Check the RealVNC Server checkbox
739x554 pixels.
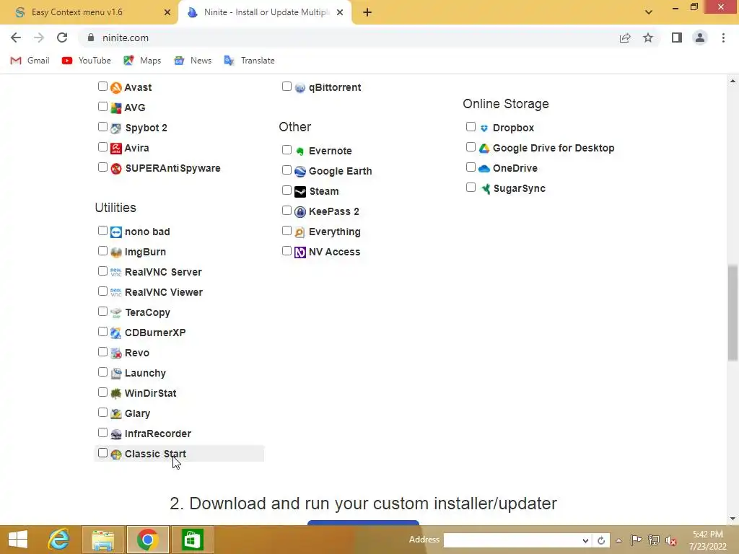coord(102,271)
